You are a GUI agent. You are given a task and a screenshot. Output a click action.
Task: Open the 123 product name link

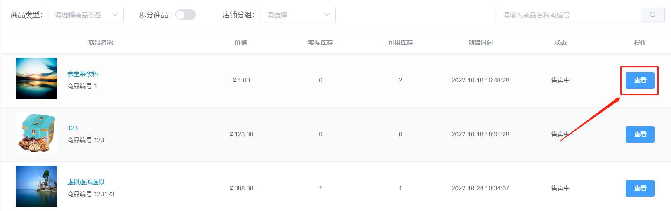tap(73, 128)
